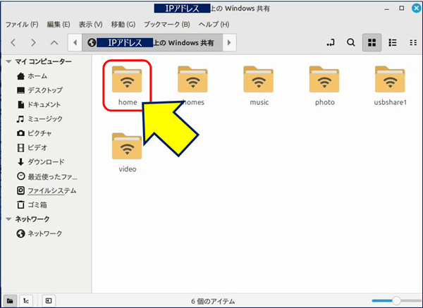Viewport: 423px width, 308px height.
Task: Select the home shared folder icon
Action: click(127, 80)
